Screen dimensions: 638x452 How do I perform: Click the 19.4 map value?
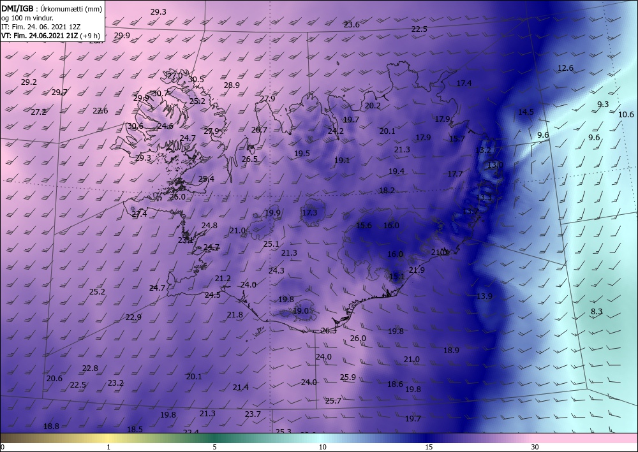coord(396,171)
